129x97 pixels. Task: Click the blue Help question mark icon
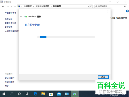coord(127,11)
